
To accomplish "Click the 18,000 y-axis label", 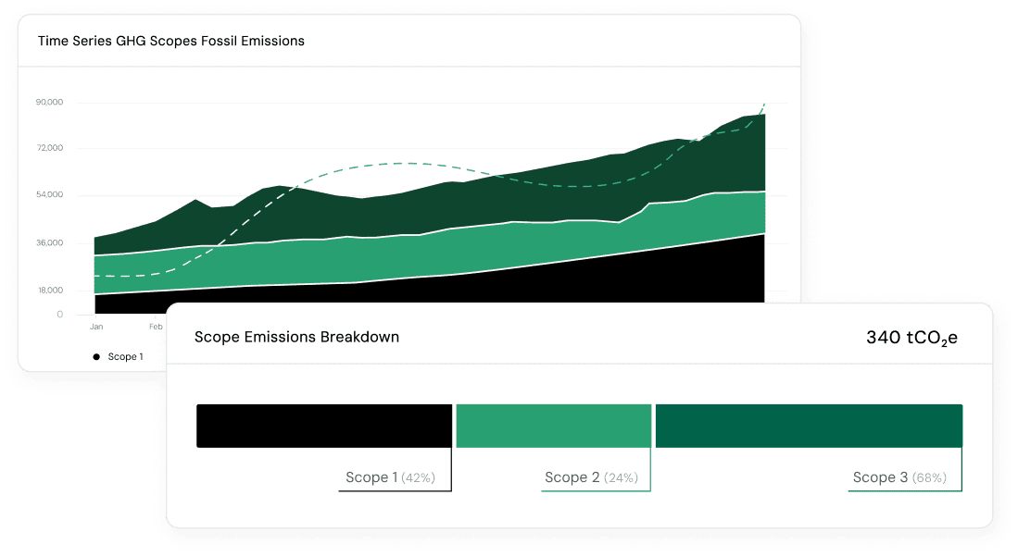I will coord(51,291).
